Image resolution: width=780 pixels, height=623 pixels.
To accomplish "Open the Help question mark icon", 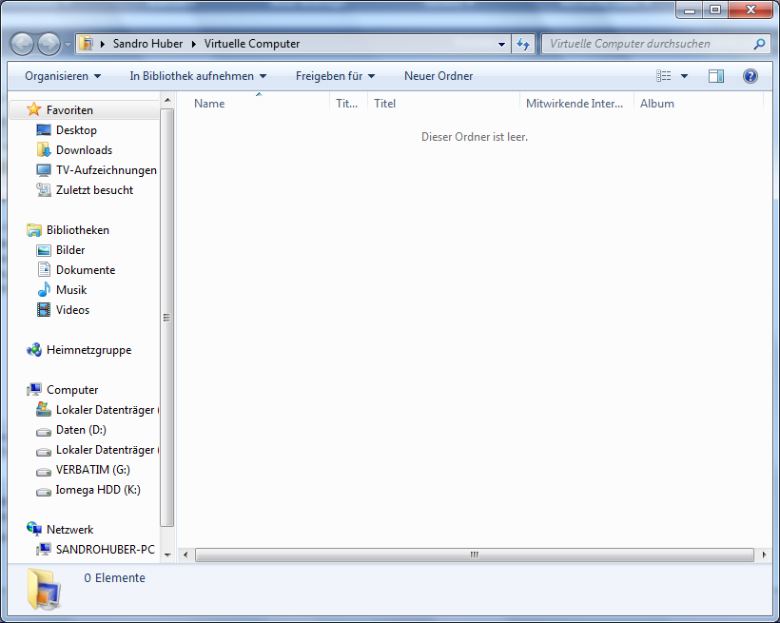I will point(750,76).
